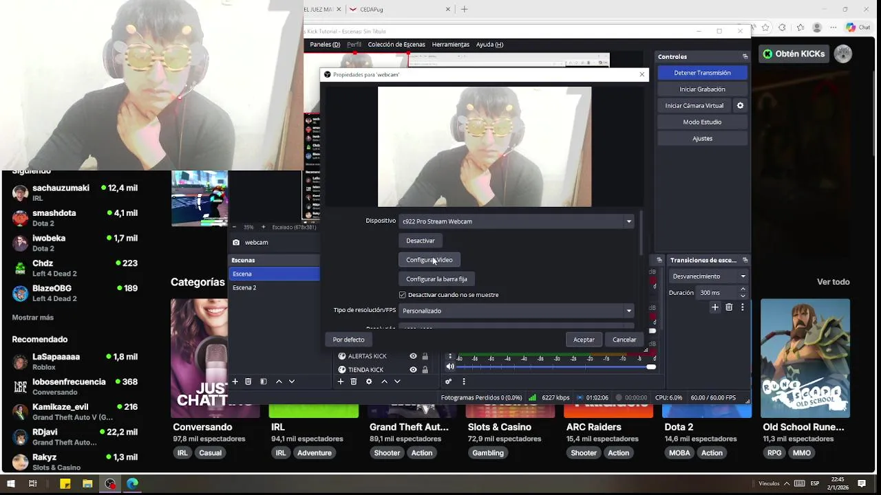Screen dimensions: 881x495
Task: Open Windows notification center
Action: point(862,484)
